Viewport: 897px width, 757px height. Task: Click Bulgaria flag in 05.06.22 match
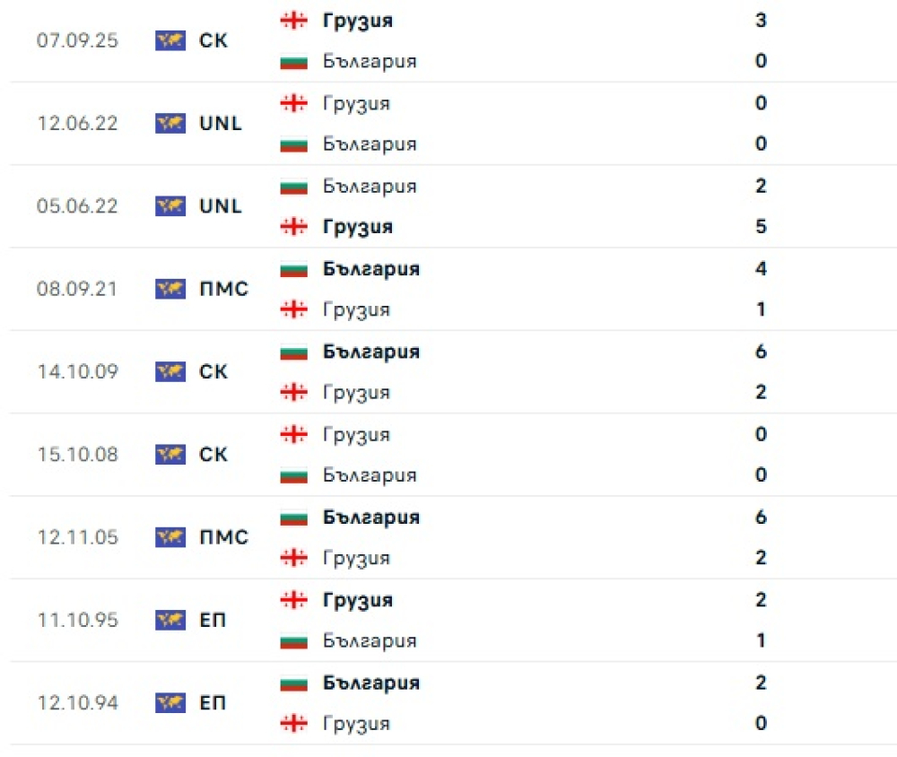[293, 187]
